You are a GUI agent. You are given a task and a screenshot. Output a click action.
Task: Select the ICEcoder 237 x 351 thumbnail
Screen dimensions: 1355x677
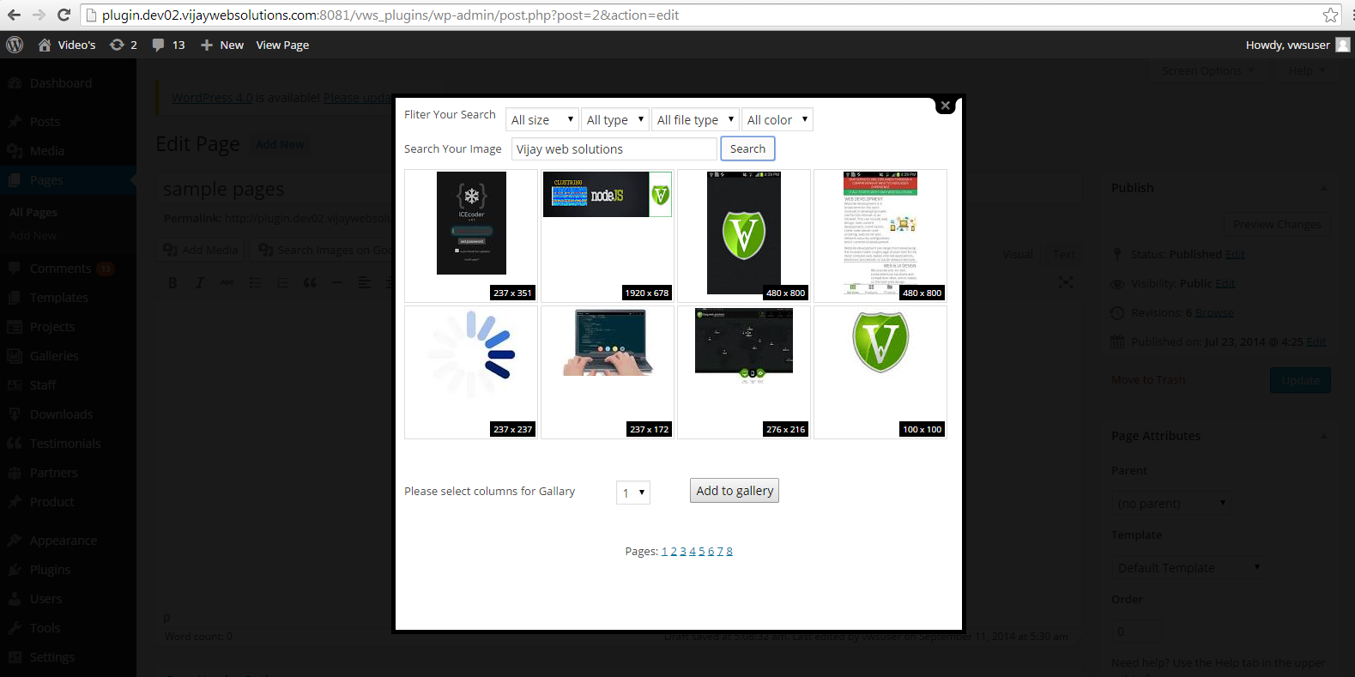coord(471,236)
